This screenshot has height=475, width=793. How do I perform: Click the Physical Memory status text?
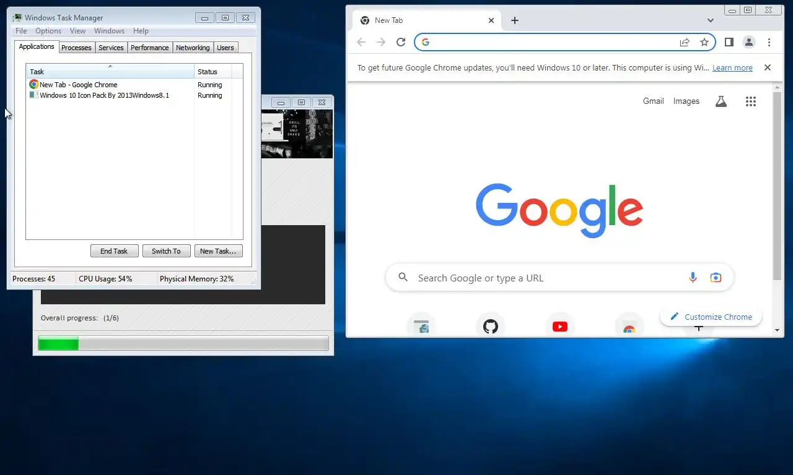pyautogui.click(x=197, y=279)
